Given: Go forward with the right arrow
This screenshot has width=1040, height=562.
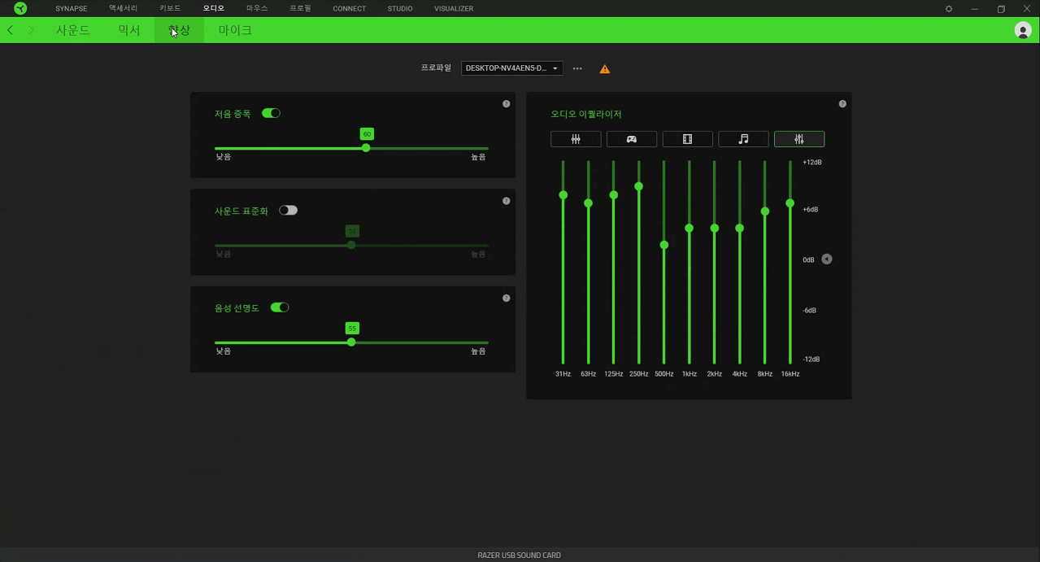Looking at the screenshot, I should (x=31, y=30).
